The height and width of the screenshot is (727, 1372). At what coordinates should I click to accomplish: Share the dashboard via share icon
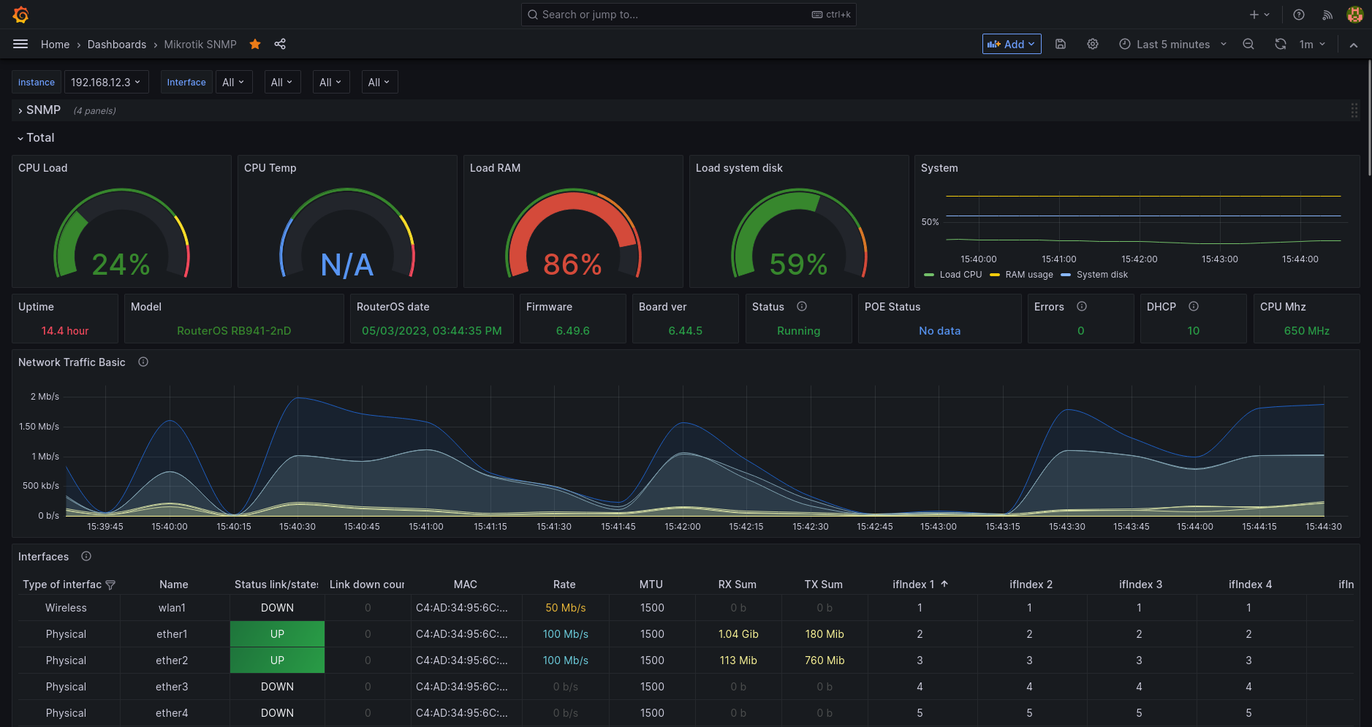[x=280, y=44]
